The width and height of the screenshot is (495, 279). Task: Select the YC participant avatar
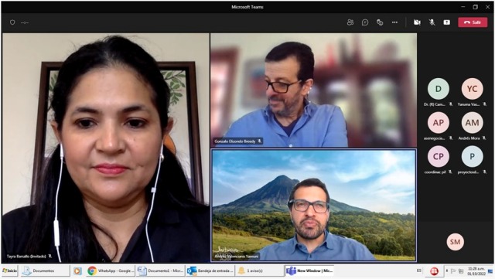[472, 89]
